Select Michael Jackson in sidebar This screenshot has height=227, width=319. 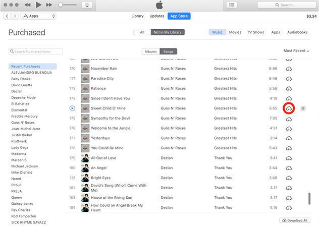25,166
